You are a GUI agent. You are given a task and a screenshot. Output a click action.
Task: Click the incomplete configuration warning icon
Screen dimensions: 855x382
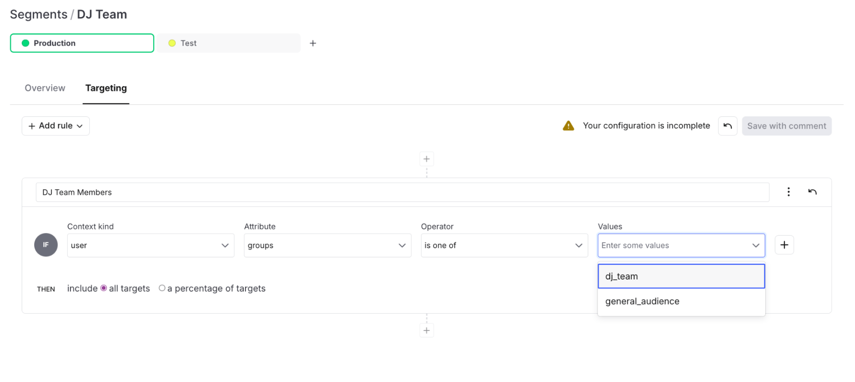[568, 126]
